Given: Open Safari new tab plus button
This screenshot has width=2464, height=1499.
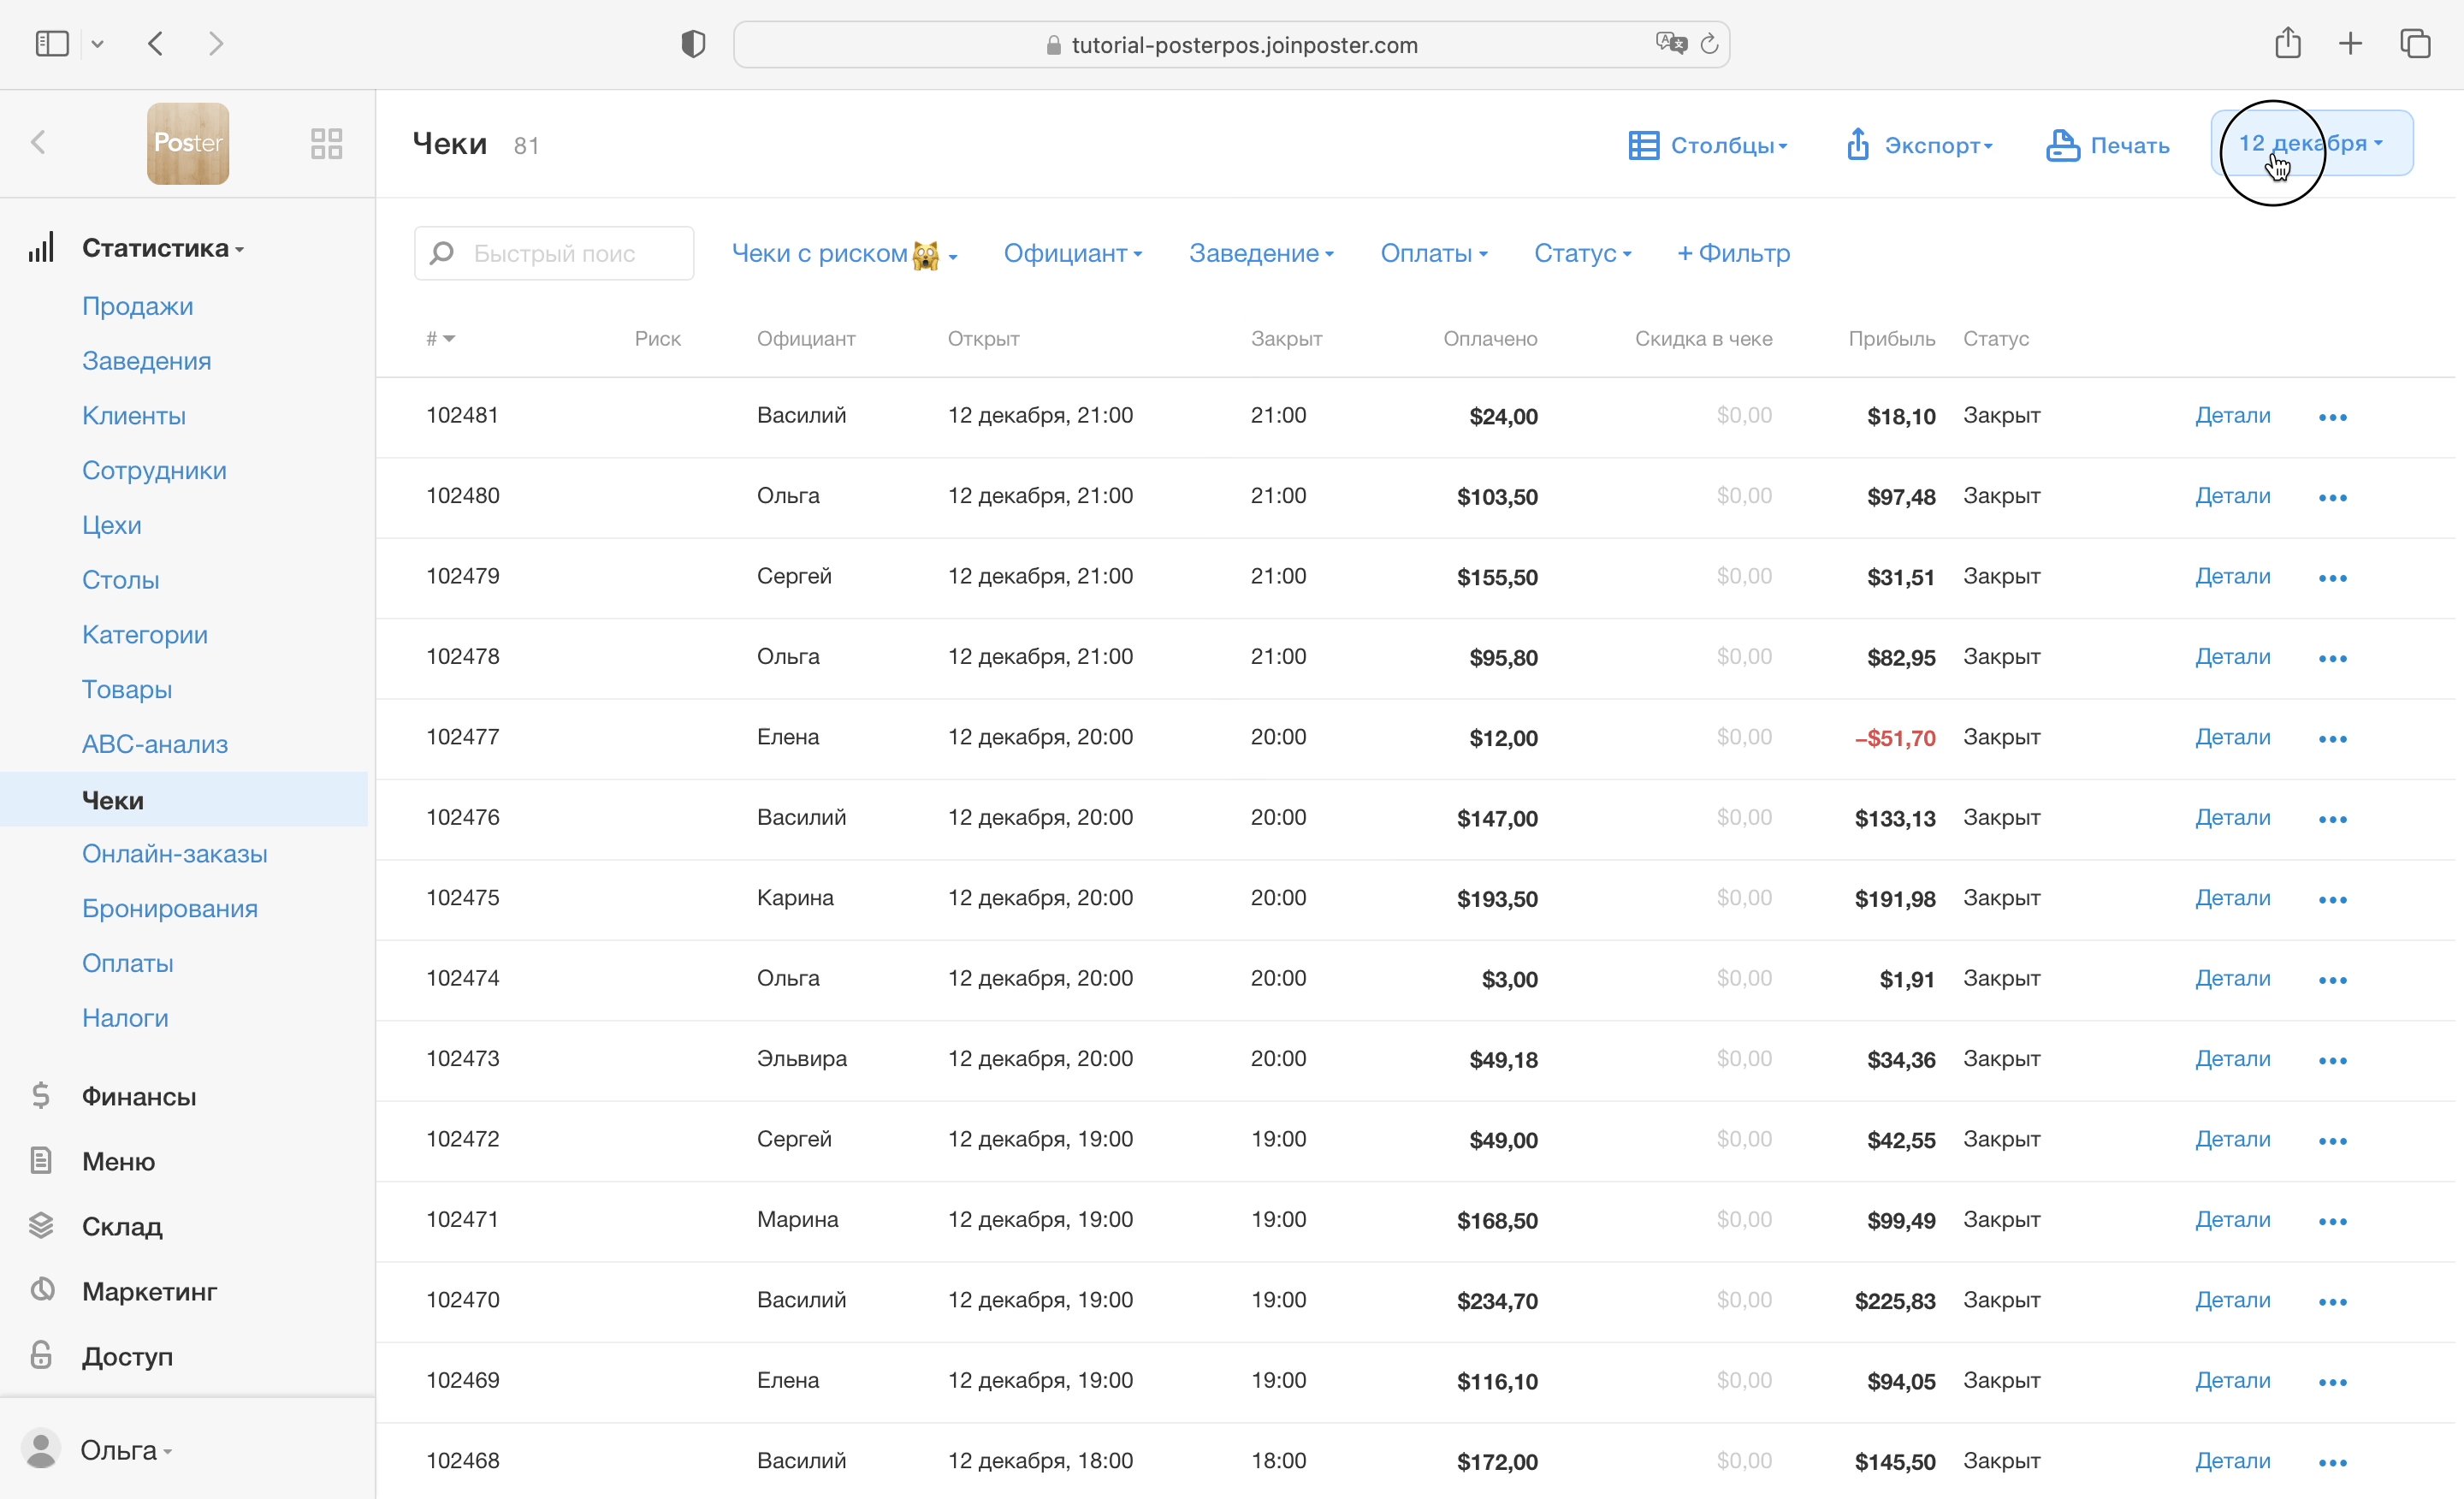Looking at the screenshot, I should tap(2350, 44).
